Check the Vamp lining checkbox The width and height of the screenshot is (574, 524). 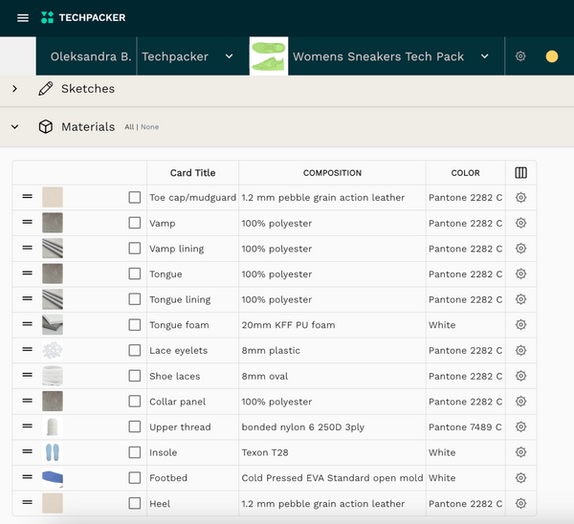[135, 249]
